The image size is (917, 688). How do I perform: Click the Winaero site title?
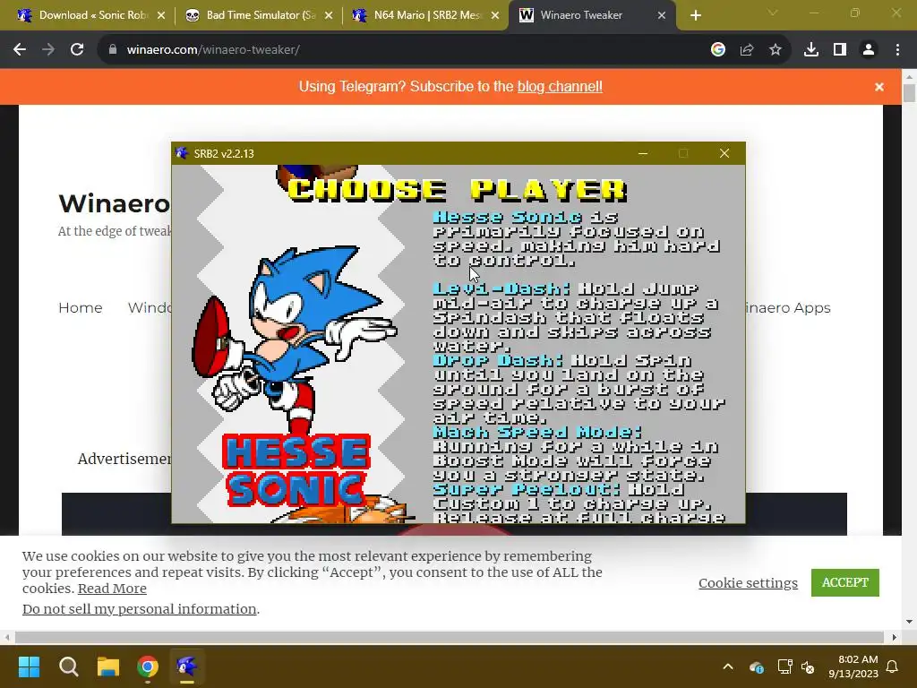click(x=114, y=203)
